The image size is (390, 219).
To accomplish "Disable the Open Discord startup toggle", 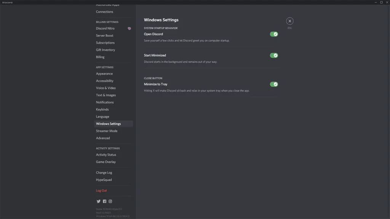I will (x=274, y=34).
